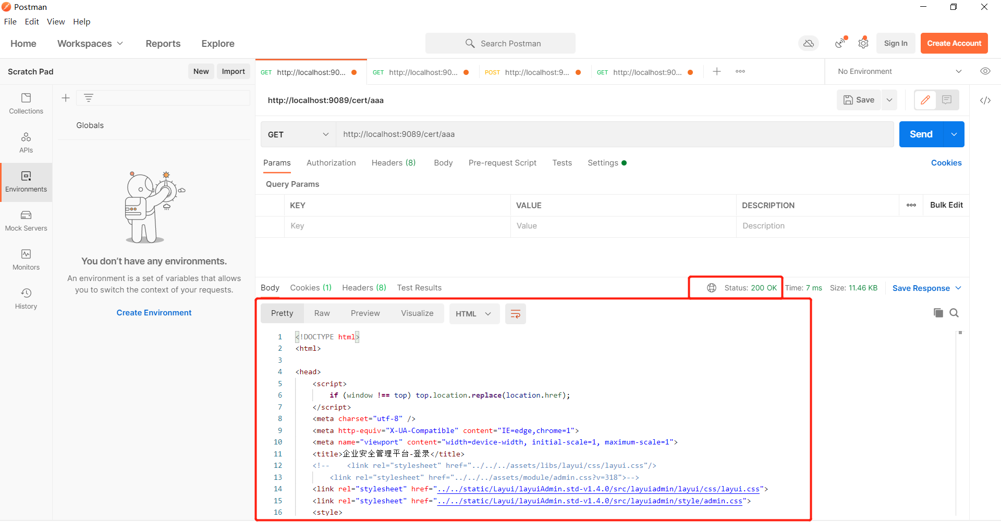Open tab options three-dot menu
This screenshot has height=522, width=1001.
click(740, 71)
